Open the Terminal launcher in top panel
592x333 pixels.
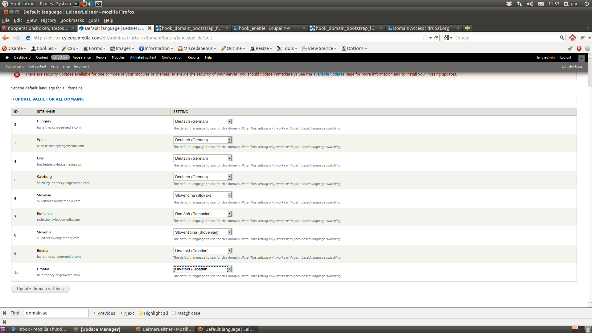tap(99, 4)
